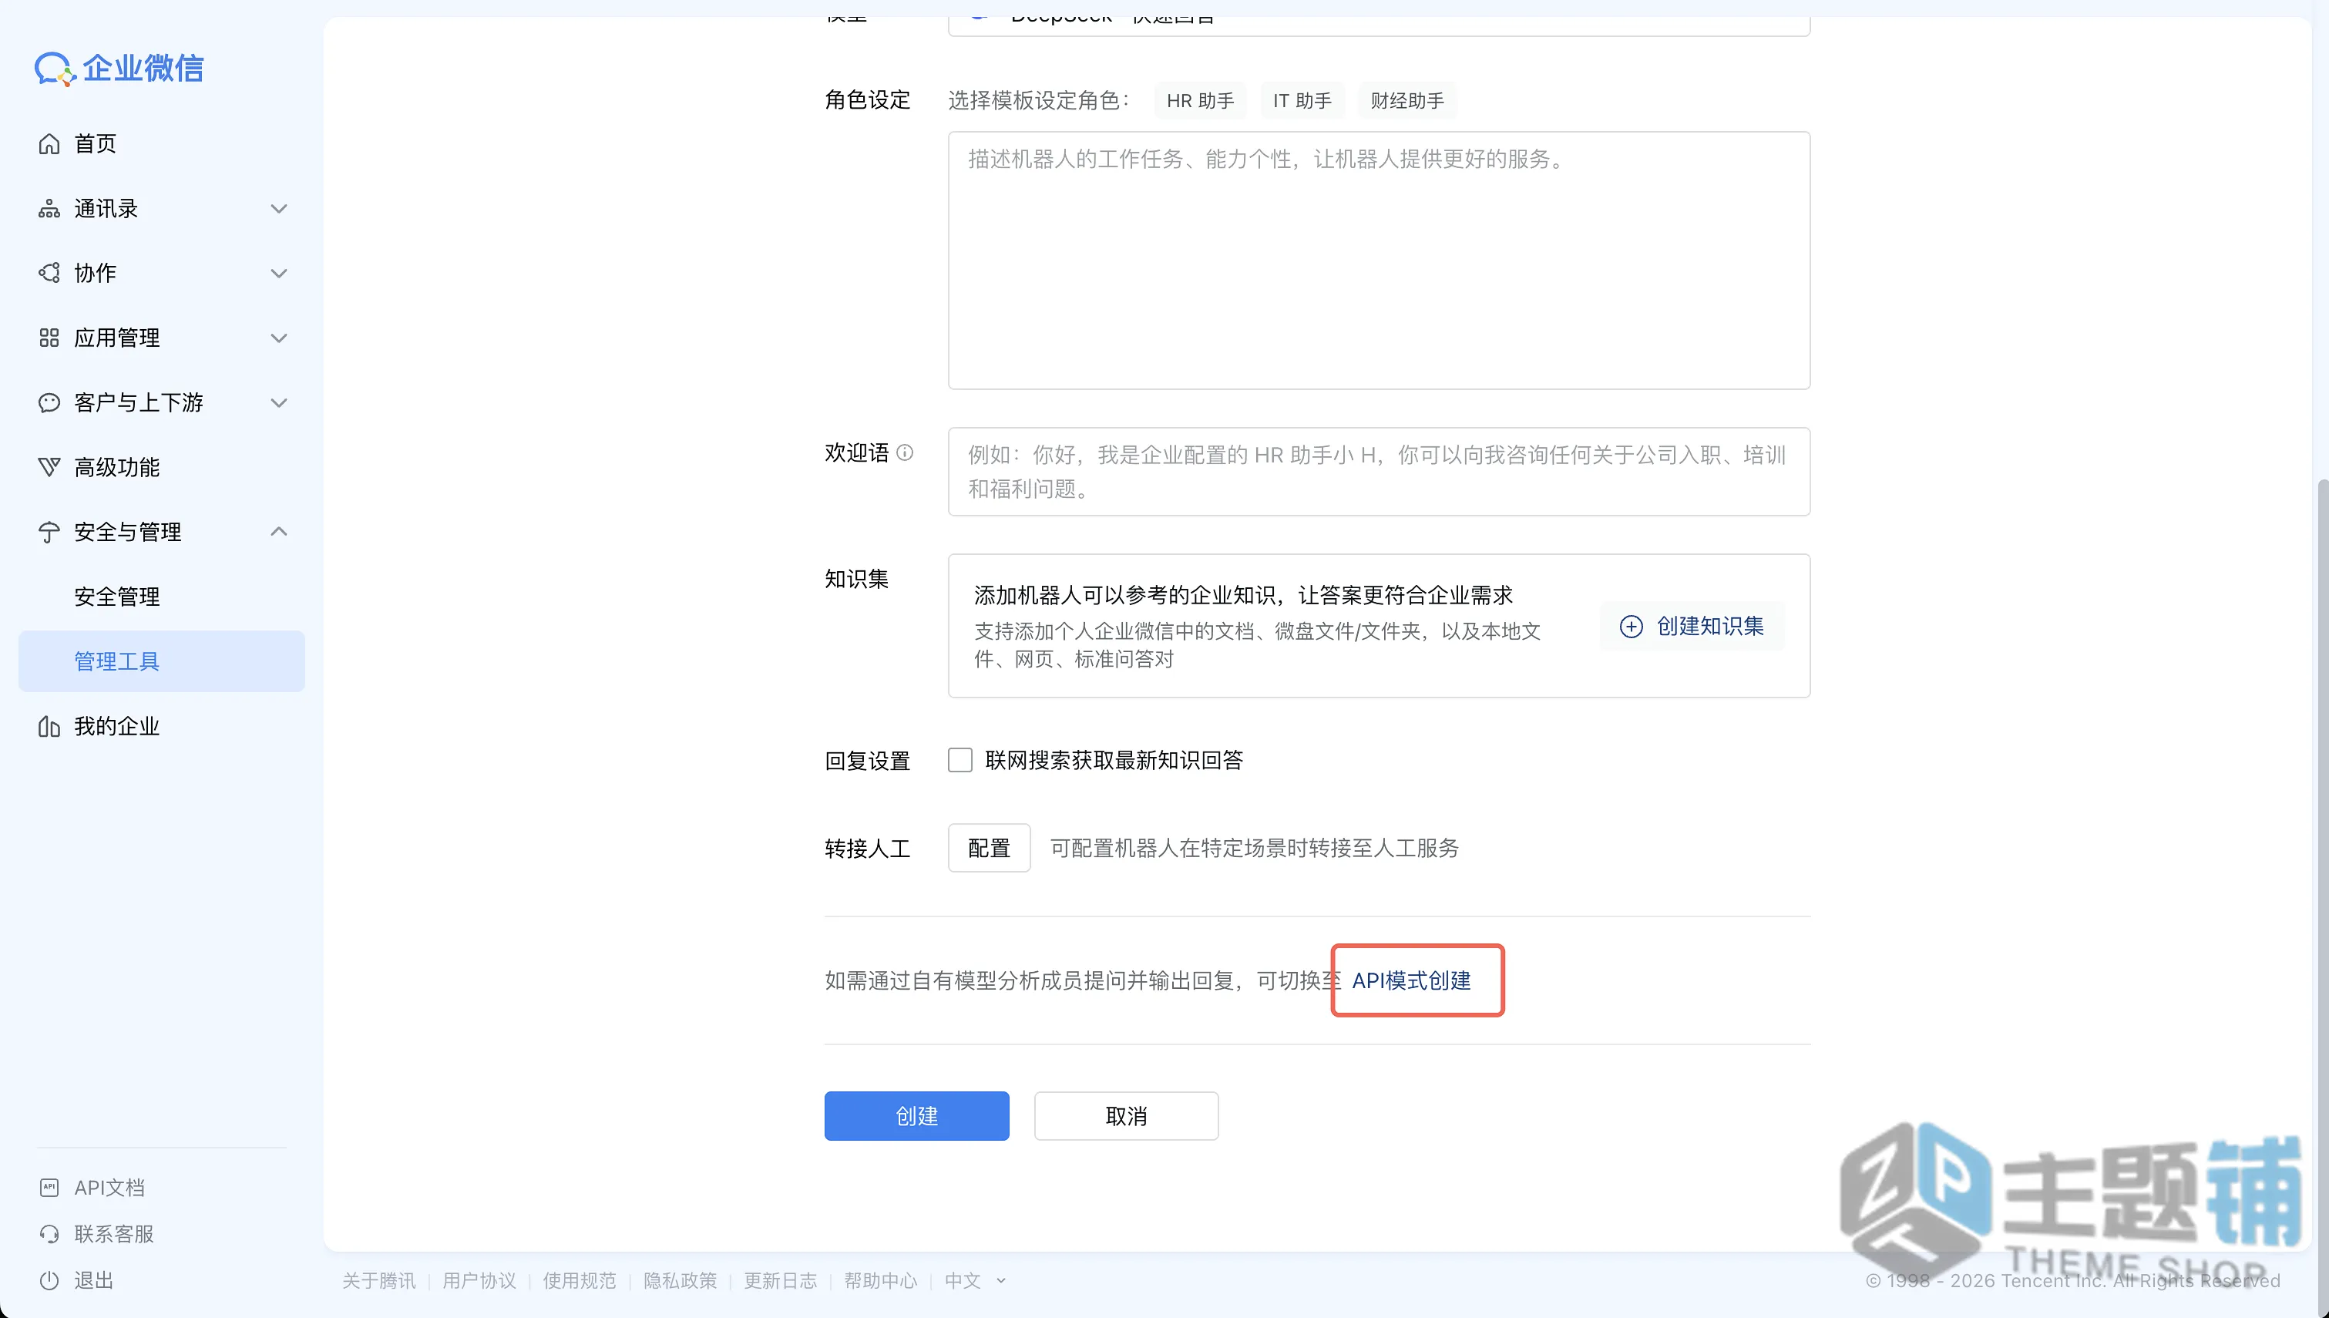Click the 安全与管理 umbrella icon
Screen dimensions: 2329x1318
[49, 533]
